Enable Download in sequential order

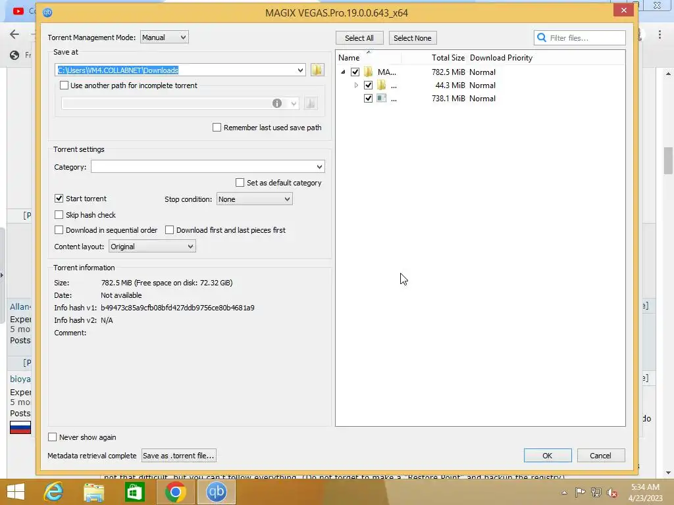point(59,229)
